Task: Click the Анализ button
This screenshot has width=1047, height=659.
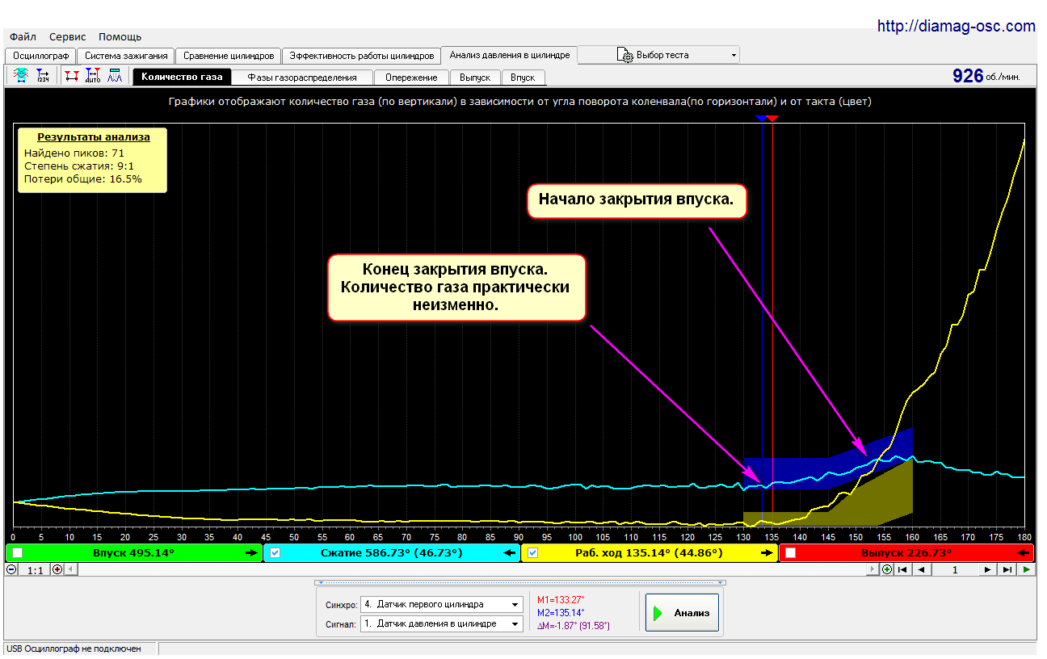Action: click(682, 613)
